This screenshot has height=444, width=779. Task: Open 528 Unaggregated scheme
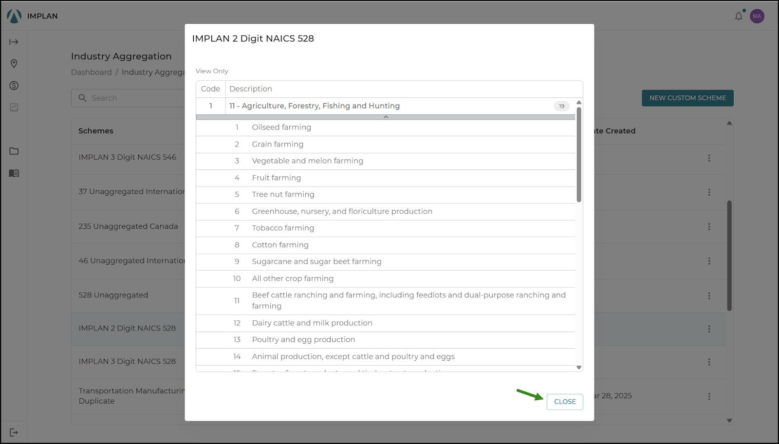click(113, 295)
